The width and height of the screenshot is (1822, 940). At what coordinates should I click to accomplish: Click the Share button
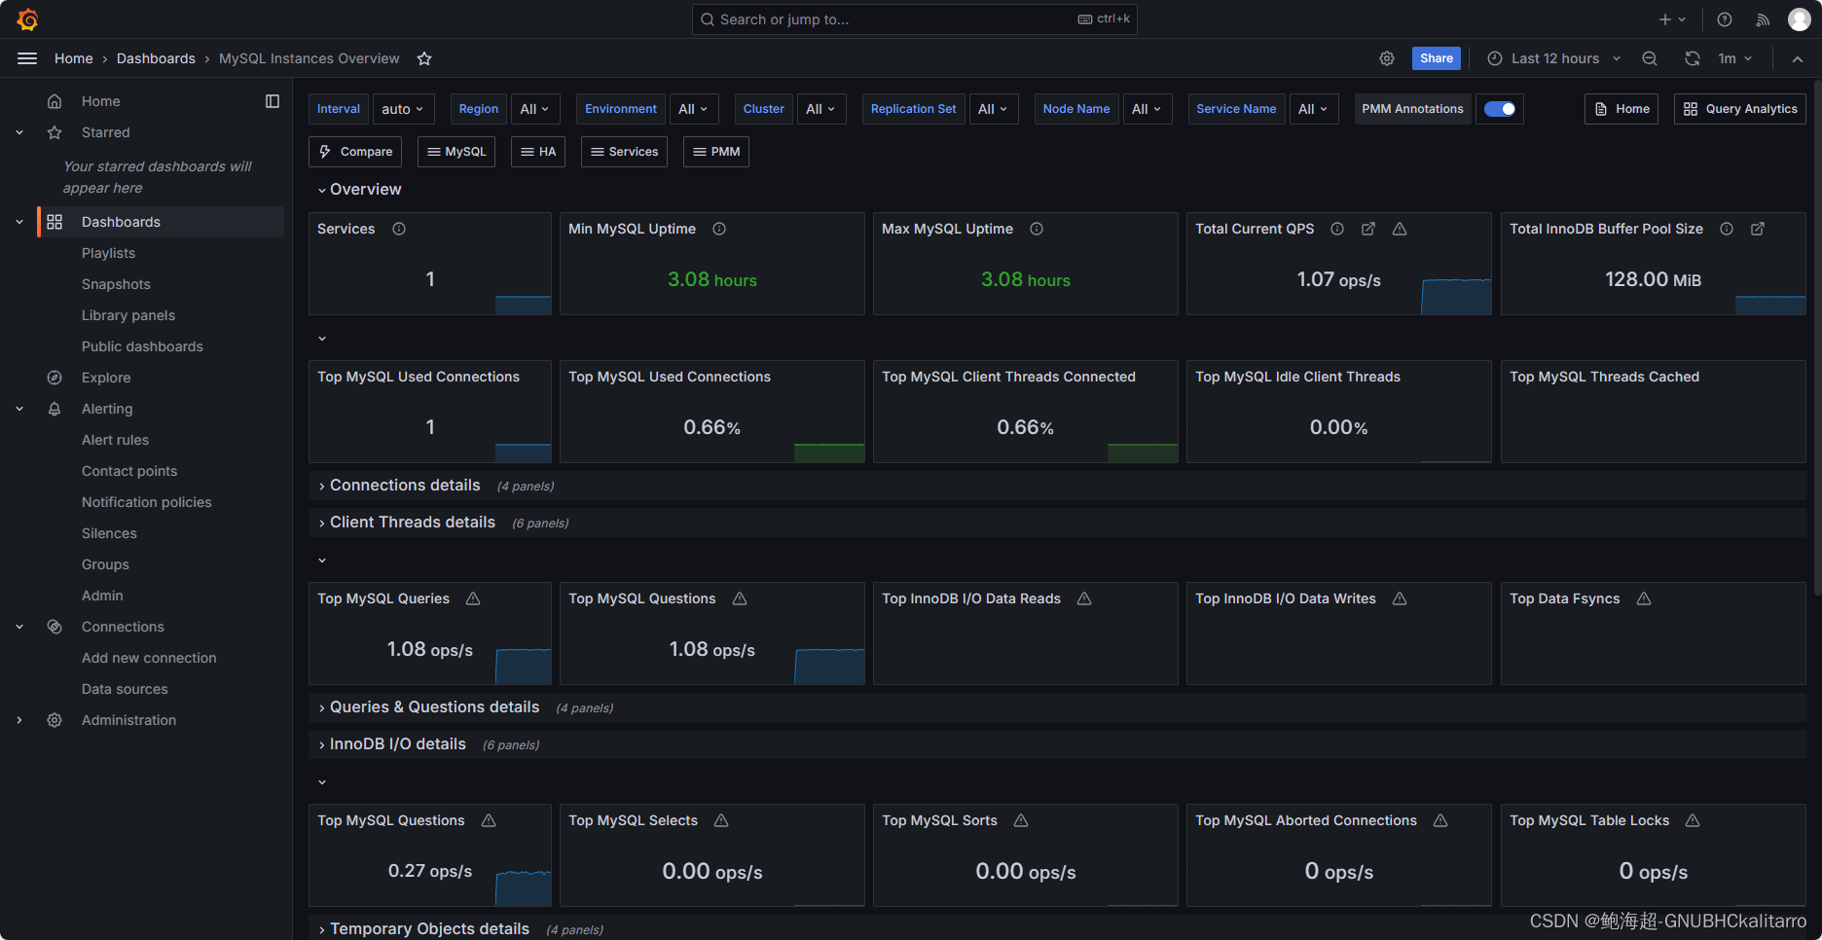point(1437,58)
